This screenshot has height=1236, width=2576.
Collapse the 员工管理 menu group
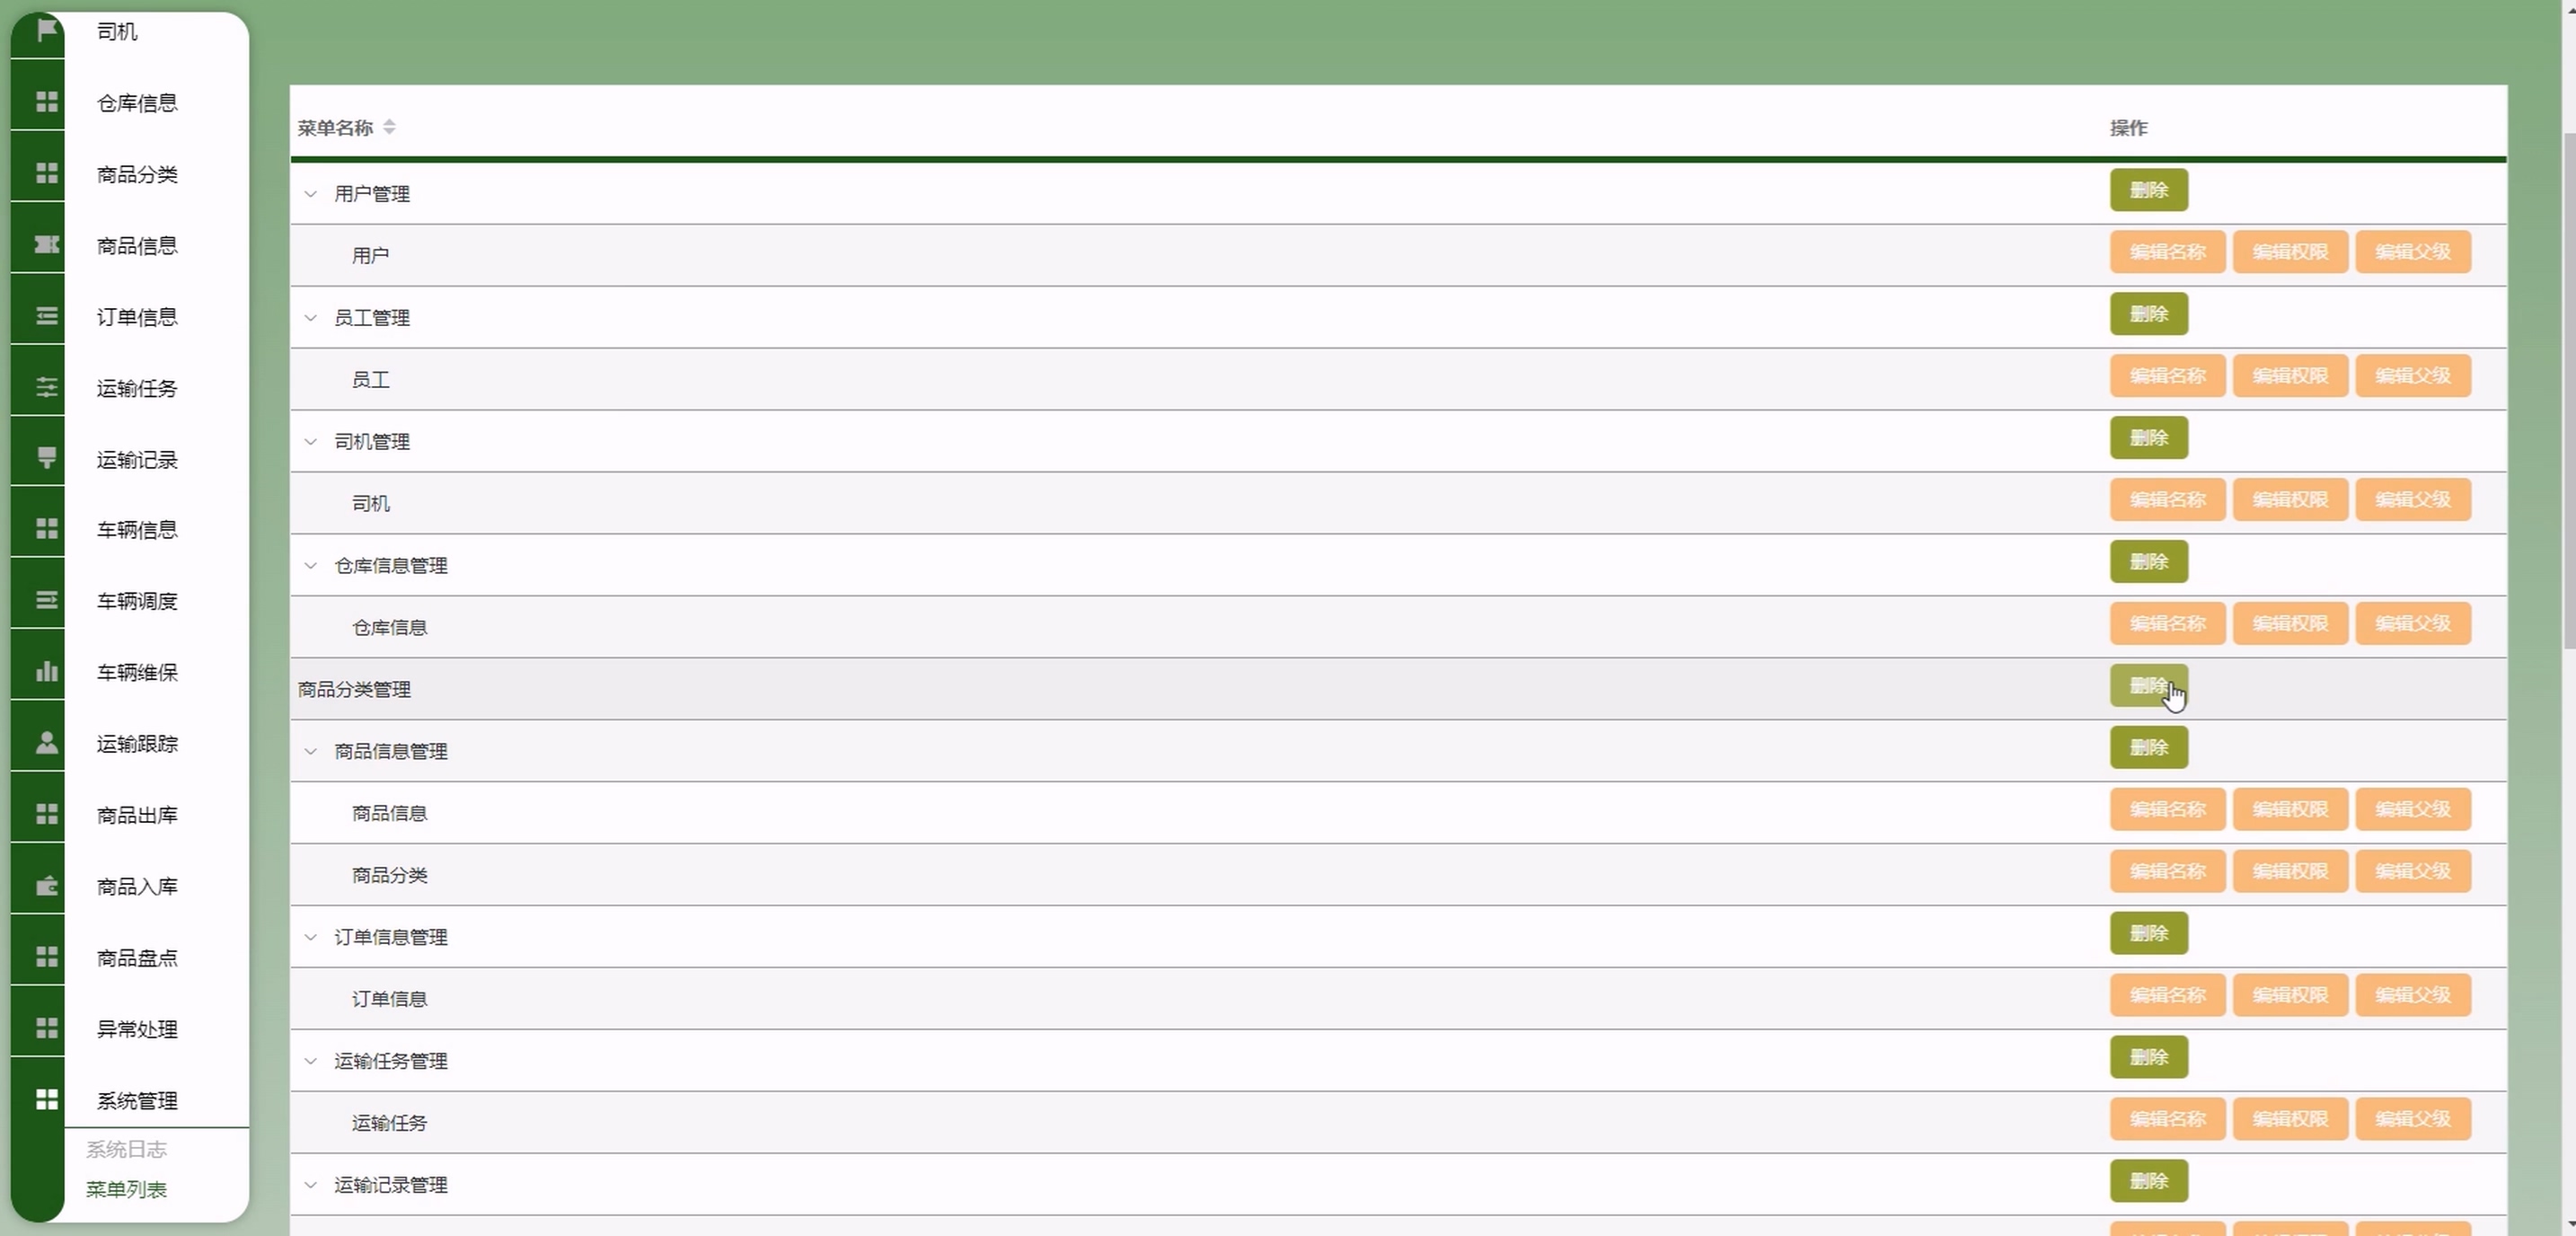pyautogui.click(x=311, y=318)
